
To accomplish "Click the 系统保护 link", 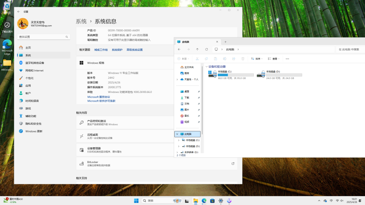I will click(117, 50).
